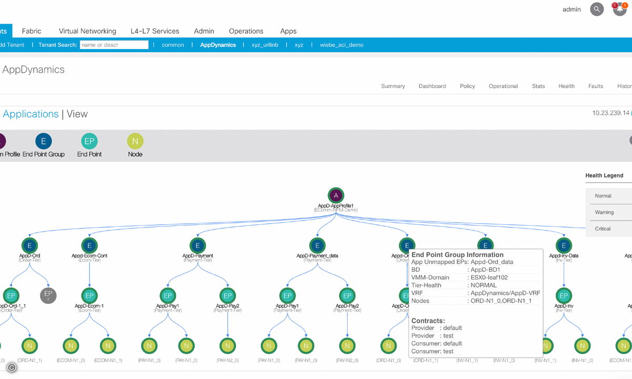Select the AppD-Ord-1_1 endpoint node
The width and height of the screenshot is (632, 379).
click(x=11, y=295)
